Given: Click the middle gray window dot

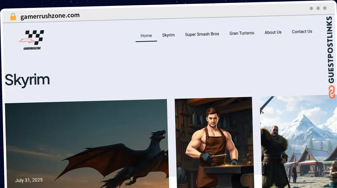Looking at the screenshot, I should (x=318, y=8).
